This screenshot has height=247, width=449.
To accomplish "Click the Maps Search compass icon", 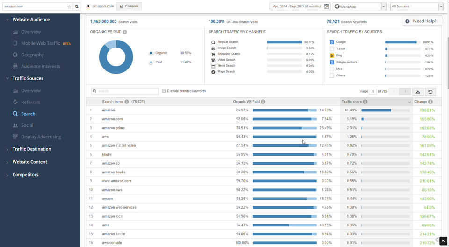I will 213,72.
